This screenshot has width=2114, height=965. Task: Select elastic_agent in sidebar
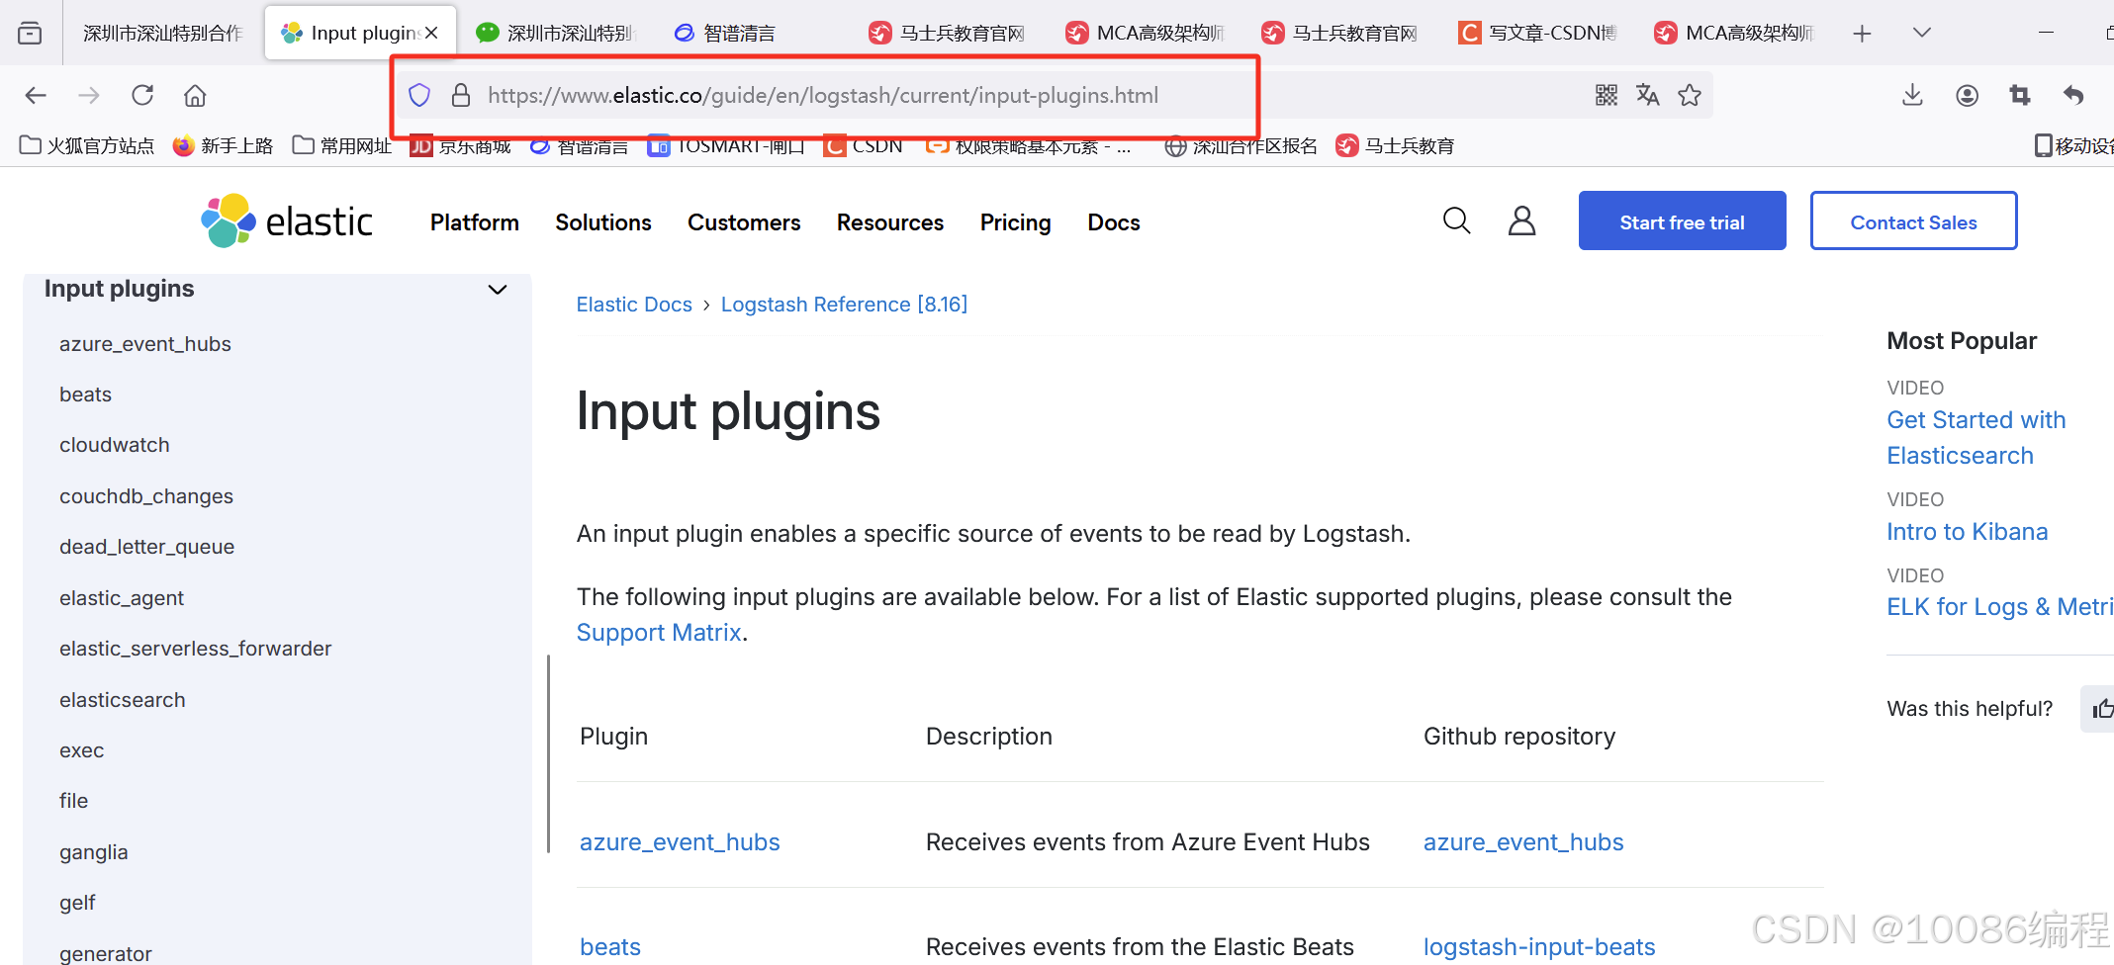[x=122, y=598]
